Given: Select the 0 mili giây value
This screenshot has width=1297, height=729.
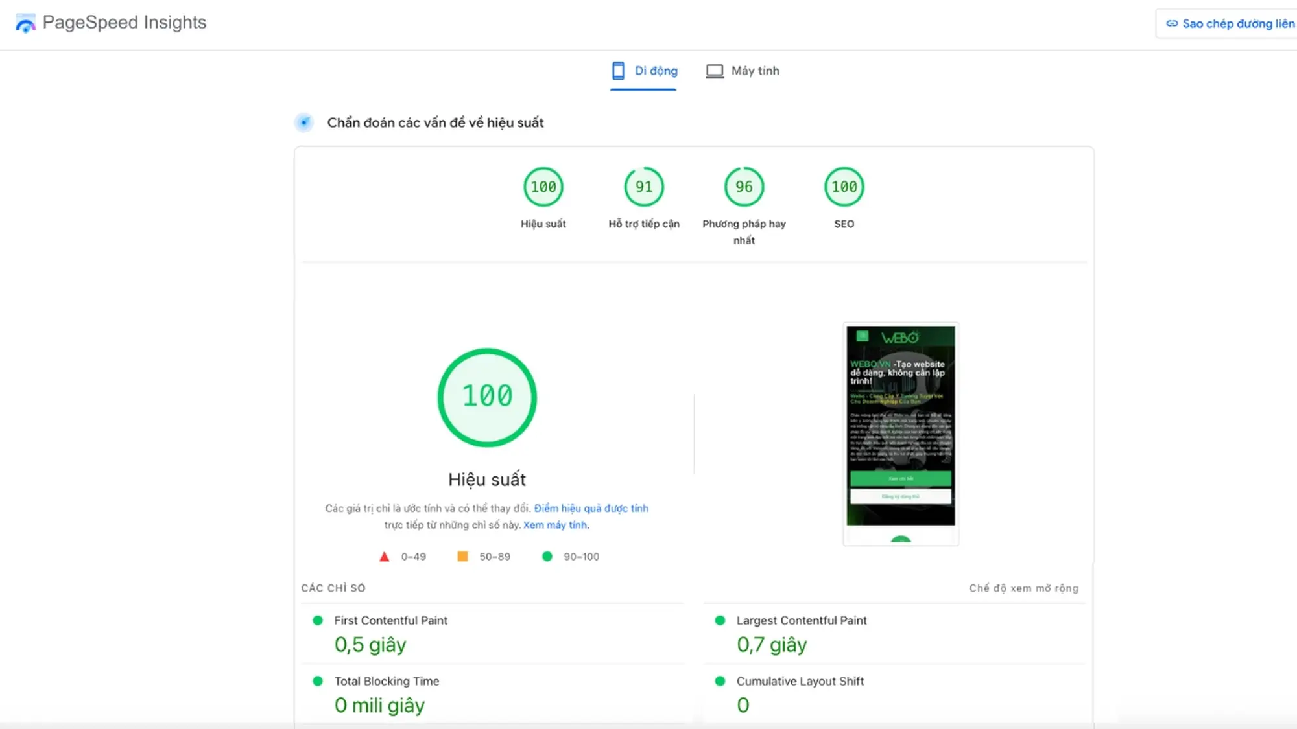Looking at the screenshot, I should tap(379, 705).
